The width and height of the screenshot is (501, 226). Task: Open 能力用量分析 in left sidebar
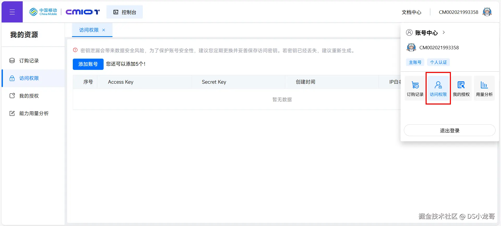[x=33, y=113]
